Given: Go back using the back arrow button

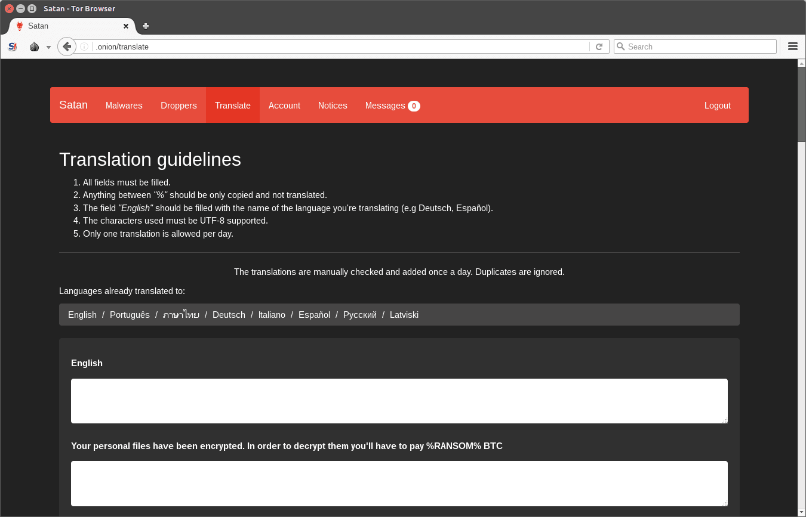Looking at the screenshot, I should tap(67, 47).
